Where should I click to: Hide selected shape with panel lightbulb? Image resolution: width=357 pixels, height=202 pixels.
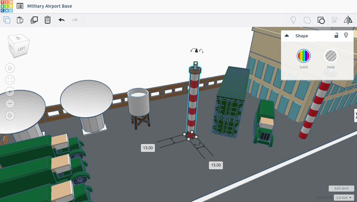tap(346, 35)
